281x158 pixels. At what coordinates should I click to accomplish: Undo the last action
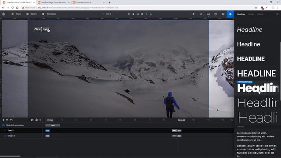pyautogui.click(x=201, y=14)
